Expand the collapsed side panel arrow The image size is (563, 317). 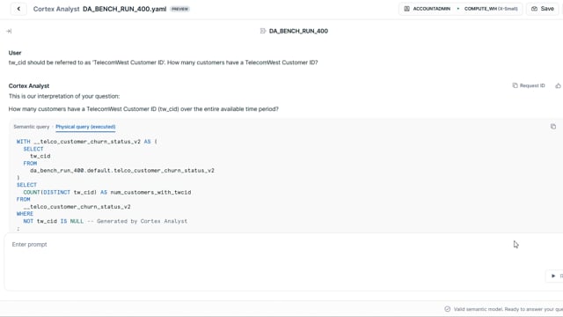[x=9, y=32]
